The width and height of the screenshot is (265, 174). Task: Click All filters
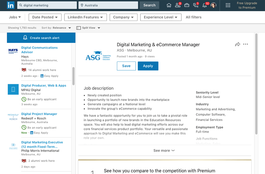click(193, 17)
